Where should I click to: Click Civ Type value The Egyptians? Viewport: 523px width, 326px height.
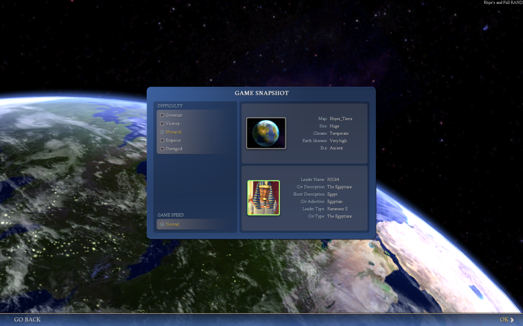coord(340,216)
